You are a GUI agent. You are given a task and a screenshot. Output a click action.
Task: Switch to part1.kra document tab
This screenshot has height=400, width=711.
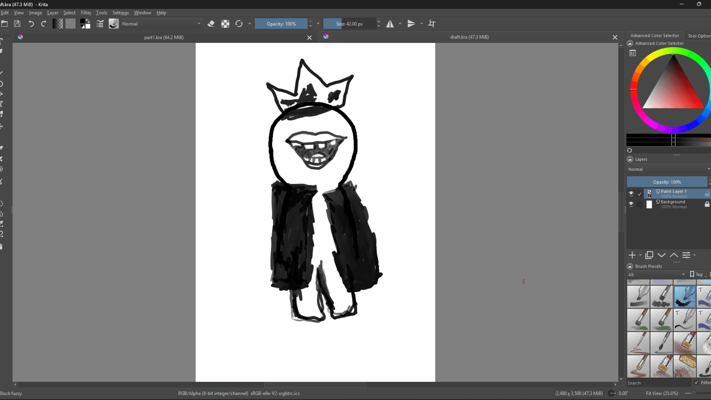[164, 37]
